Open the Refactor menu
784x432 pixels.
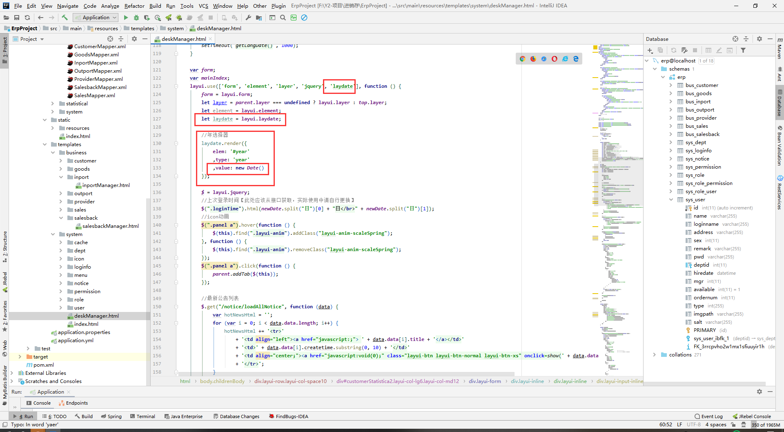(x=134, y=6)
